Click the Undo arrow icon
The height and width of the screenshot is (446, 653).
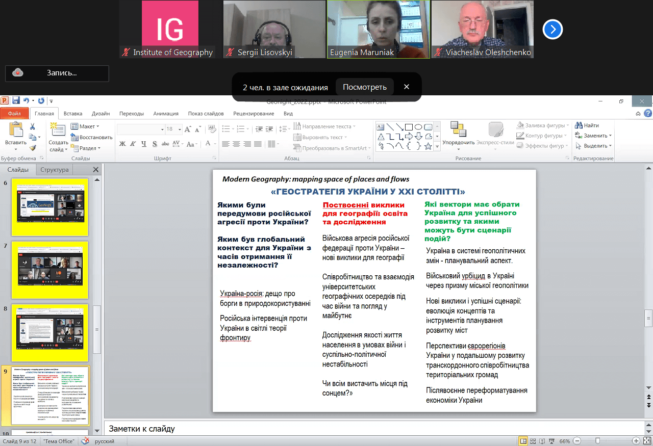point(26,101)
